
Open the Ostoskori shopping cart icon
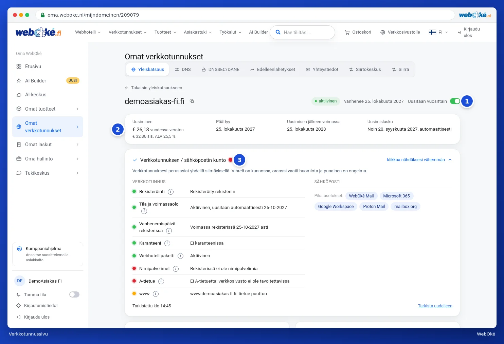(x=347, y=33)
